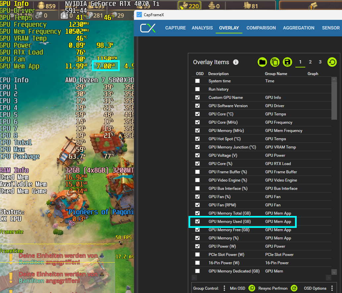Open Group Control three-dot menu
The height and width of the screenshot is (293, 342).
224,288
